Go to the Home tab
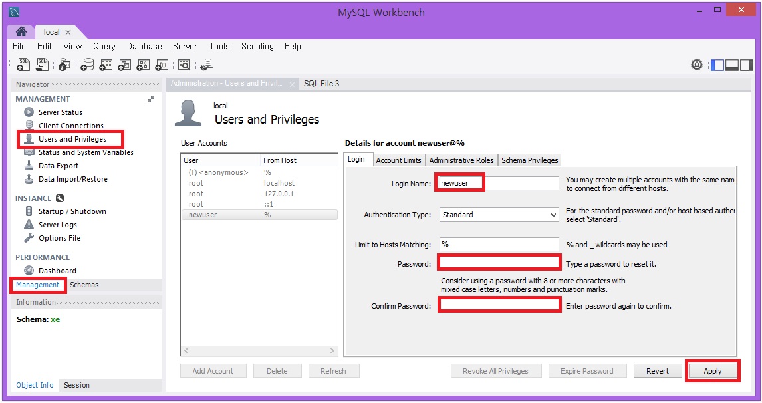 [x=20, y=31]
